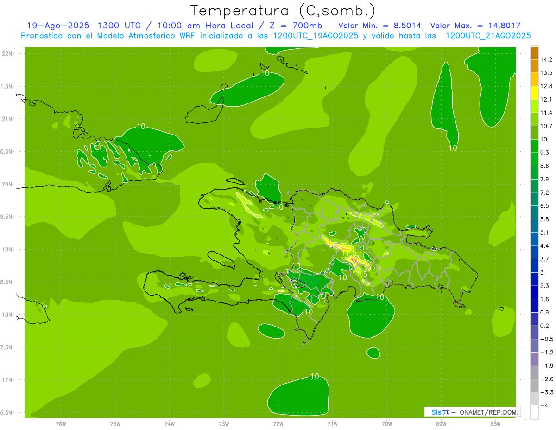Pick the dark orange swatch above 14.2
The height and width of the screenshot is (430, 556).
pyautogui.click(x=534, y=52)
